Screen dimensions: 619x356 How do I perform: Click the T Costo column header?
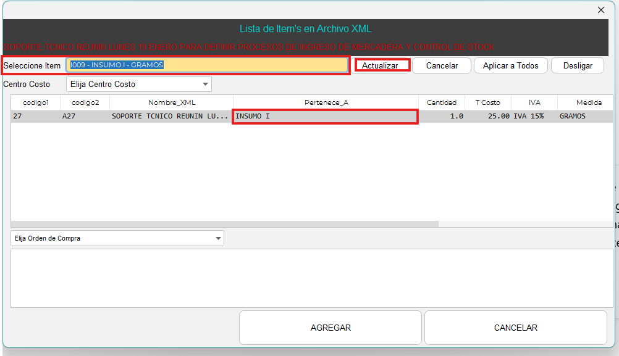click(487, 102)
